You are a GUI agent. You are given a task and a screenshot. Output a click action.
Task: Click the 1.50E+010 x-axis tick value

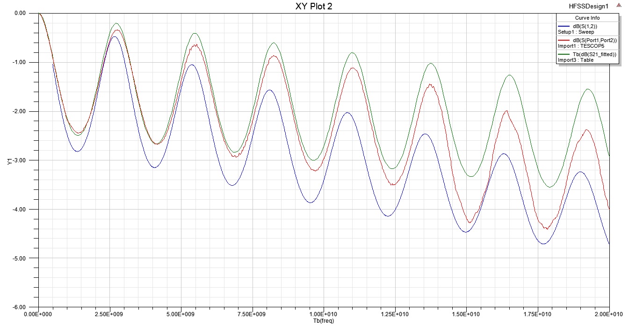pos(467,314)
